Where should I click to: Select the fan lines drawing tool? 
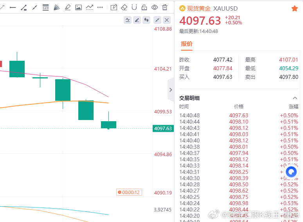57,7
